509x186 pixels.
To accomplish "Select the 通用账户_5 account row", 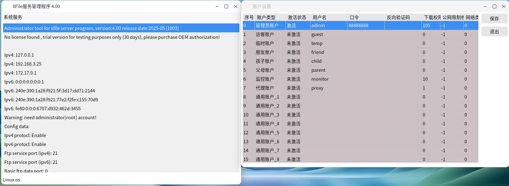I will [x=267, y=133].
